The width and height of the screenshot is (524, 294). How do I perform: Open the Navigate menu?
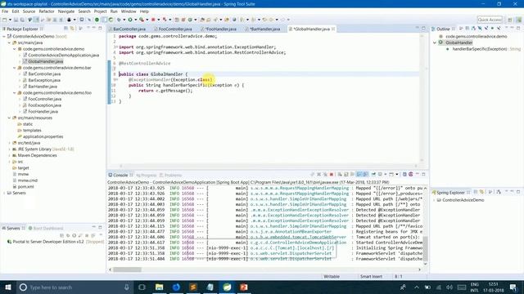click(66, 11)
